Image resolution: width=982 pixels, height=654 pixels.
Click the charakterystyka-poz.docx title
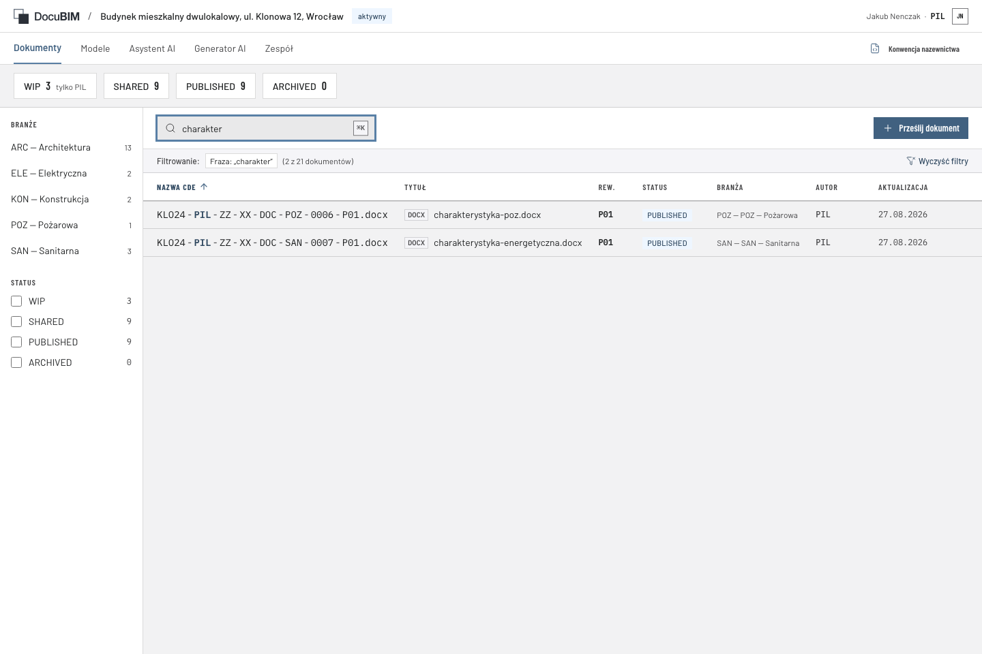[487, 215]
